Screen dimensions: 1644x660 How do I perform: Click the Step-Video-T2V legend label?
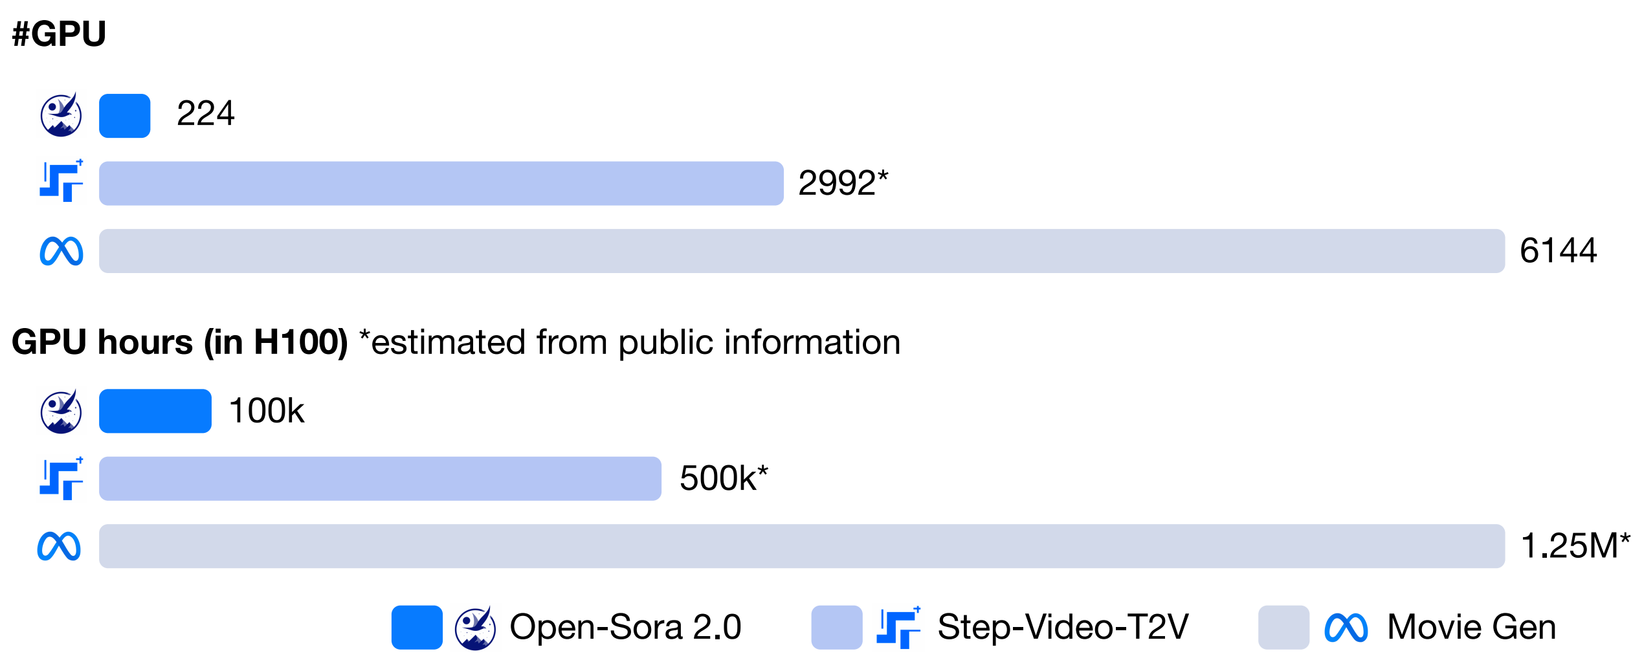(x=1063, y=627)
